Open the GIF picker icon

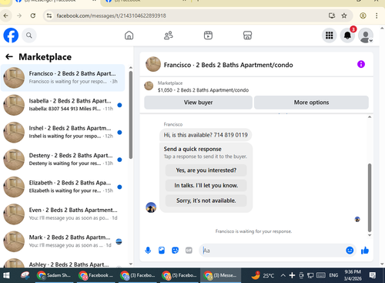(x=189, y=250)
